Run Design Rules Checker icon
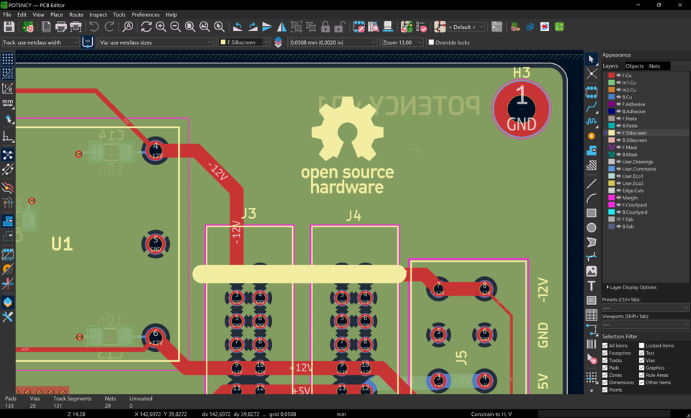Viewport: 691px width, 418px height. pyautogui.click(x=421, y=27)
